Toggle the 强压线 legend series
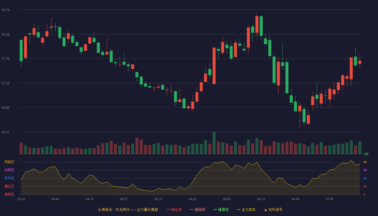This screenshot has height=216, width=378. point(174,210)
